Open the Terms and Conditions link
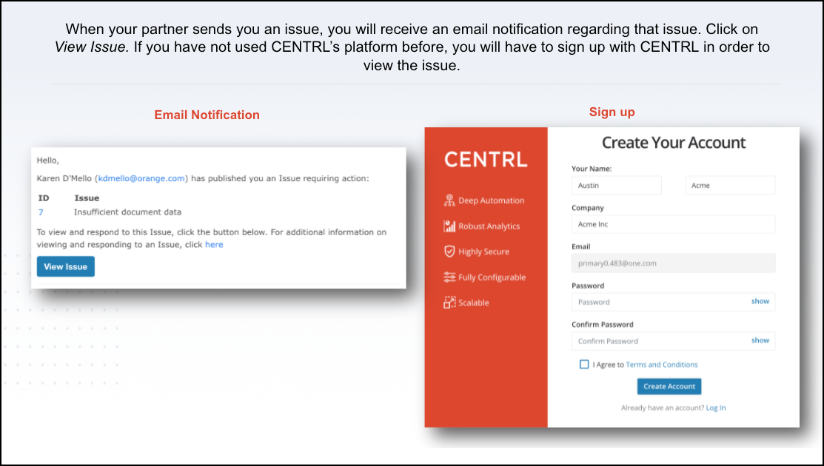824x466 pixels. [662, 365]
